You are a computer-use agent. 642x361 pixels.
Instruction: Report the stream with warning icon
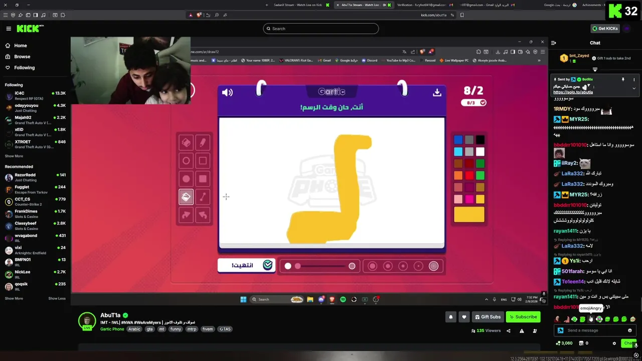coord(522,331)
